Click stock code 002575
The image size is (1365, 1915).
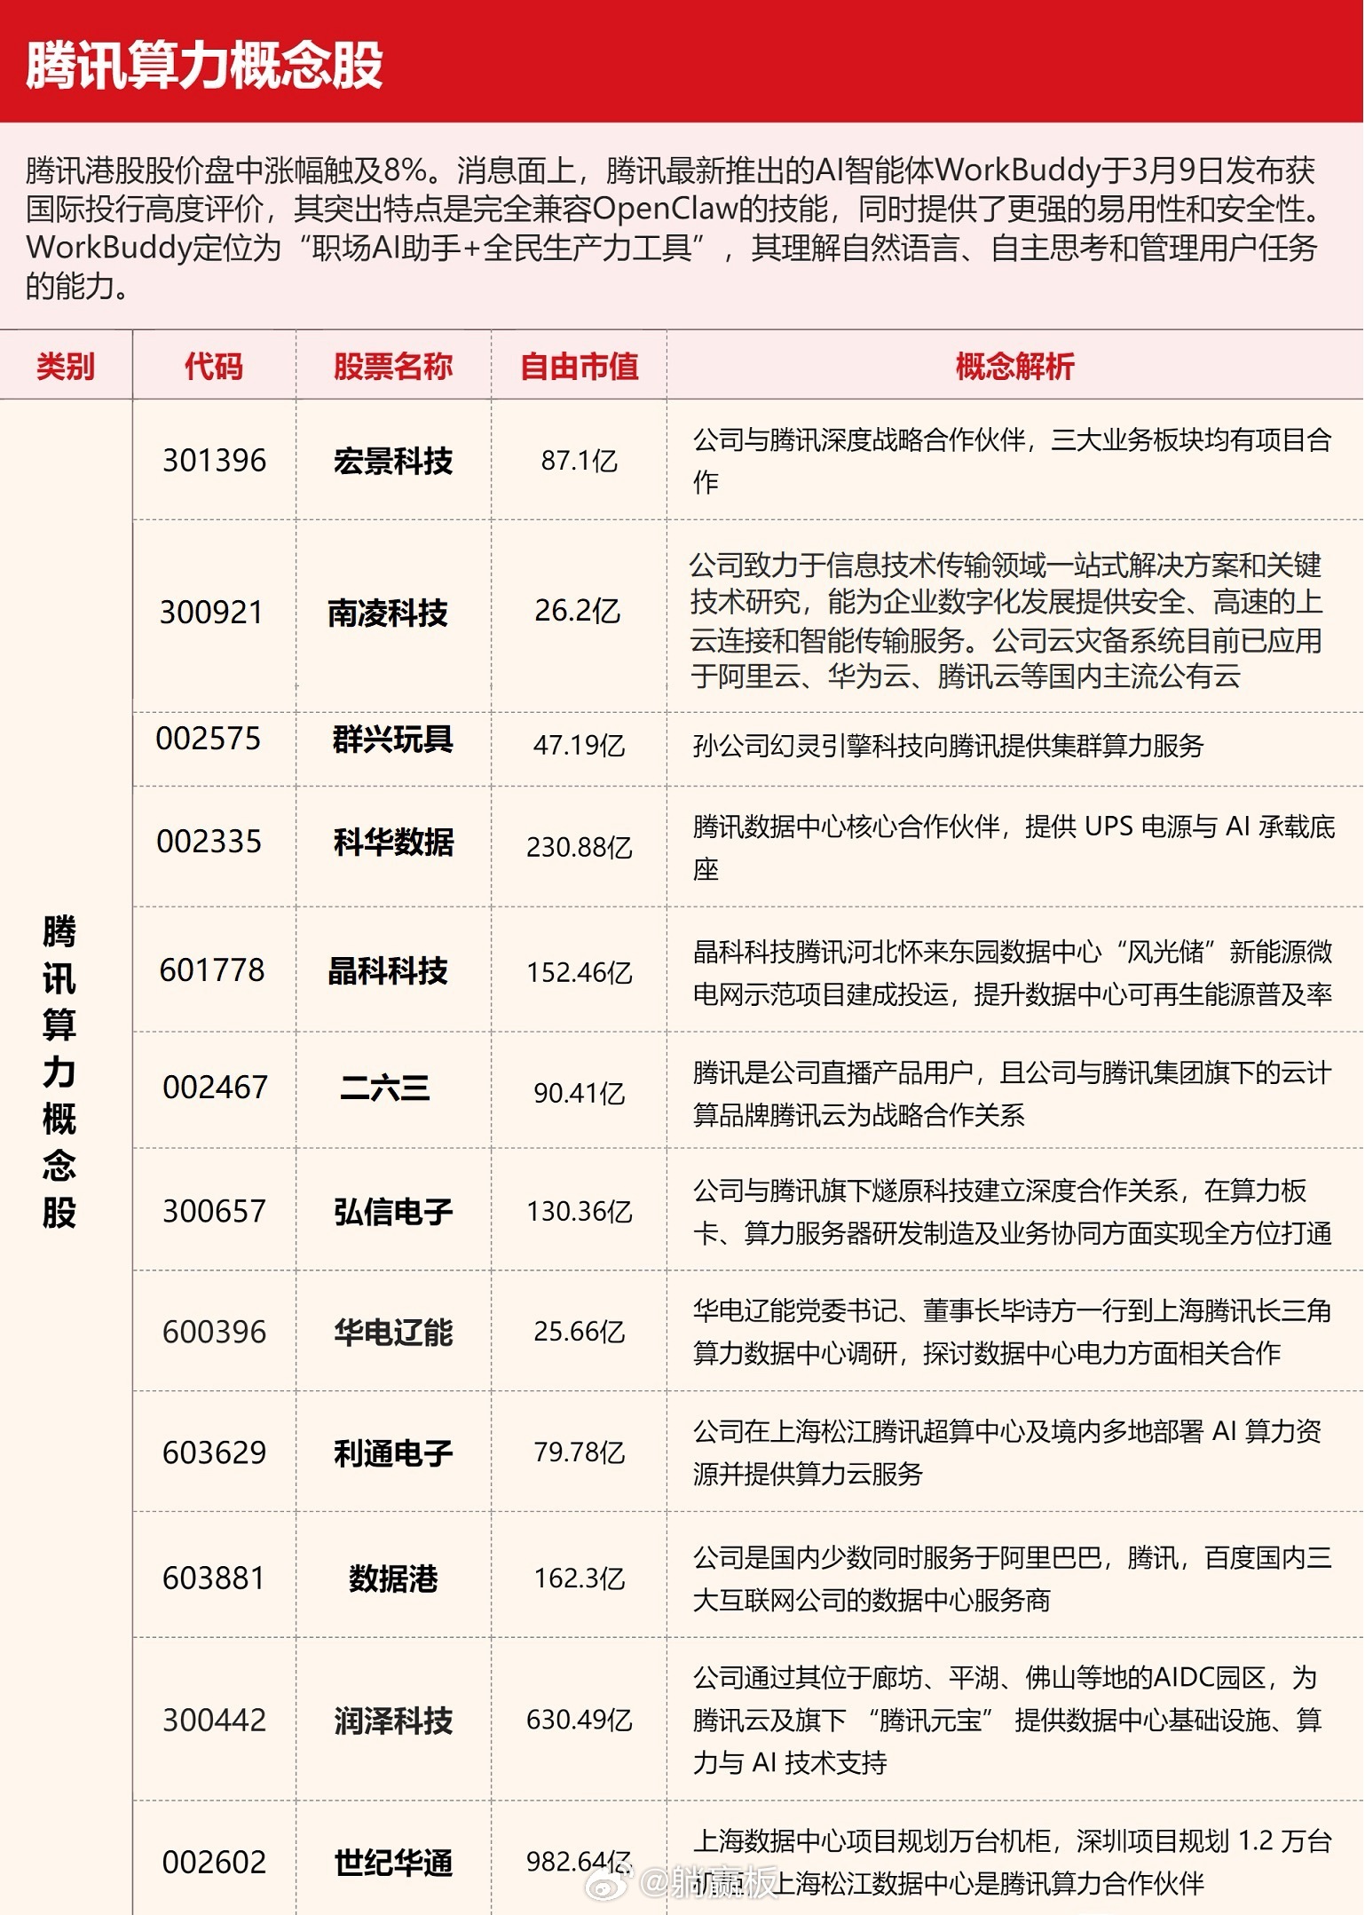[209, 738]
